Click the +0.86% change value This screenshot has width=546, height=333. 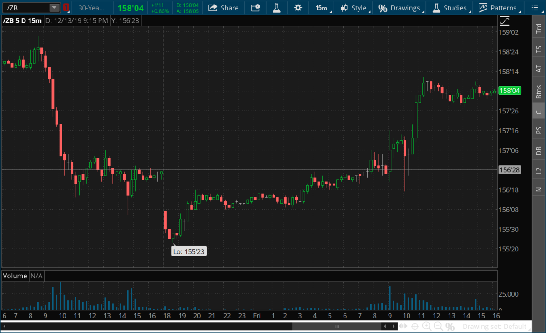pyautogui.click(x=161, y=11)
